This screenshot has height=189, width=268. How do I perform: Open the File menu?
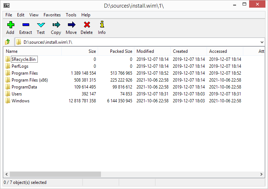tap(9, 15)
